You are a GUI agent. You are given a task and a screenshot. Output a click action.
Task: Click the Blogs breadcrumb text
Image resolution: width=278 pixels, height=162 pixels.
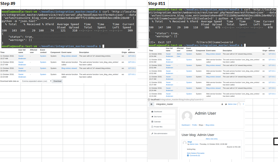tap(201, 125)
